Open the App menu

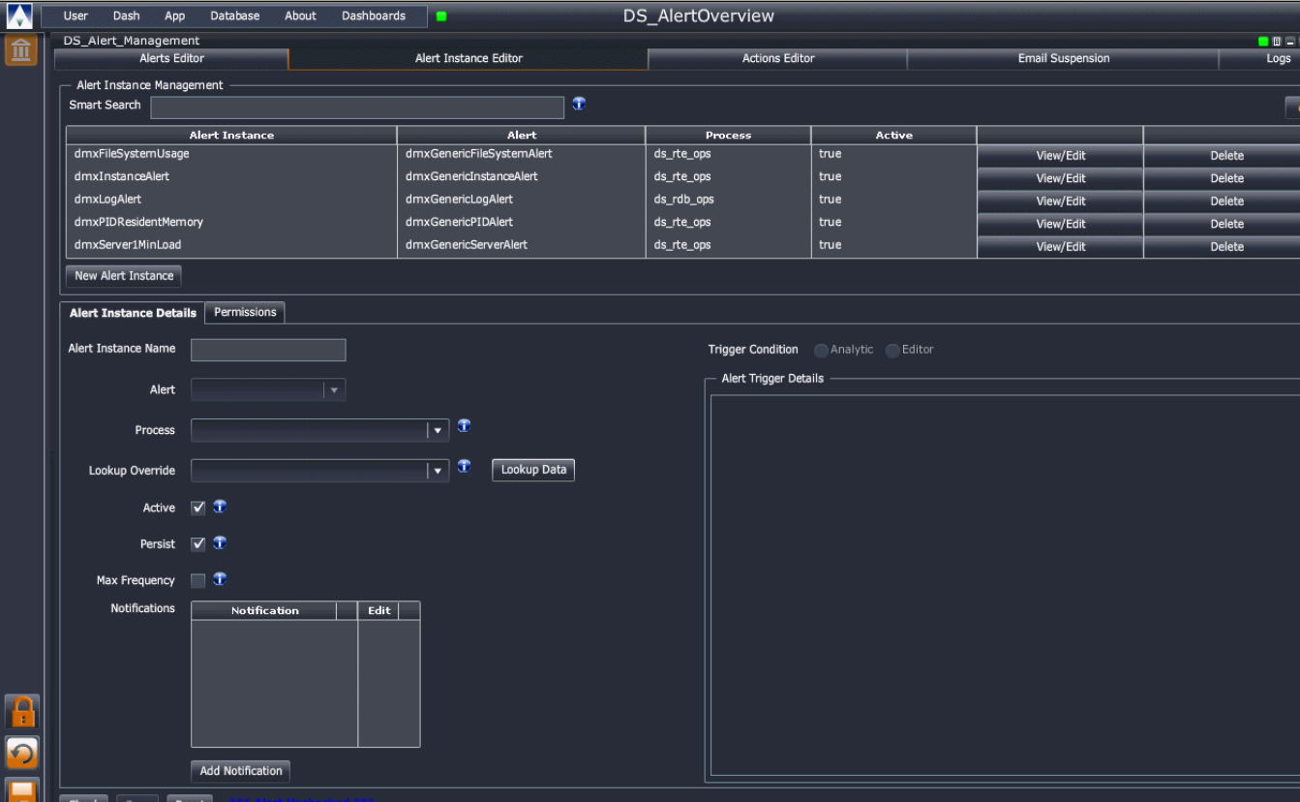tap(175, 15)
